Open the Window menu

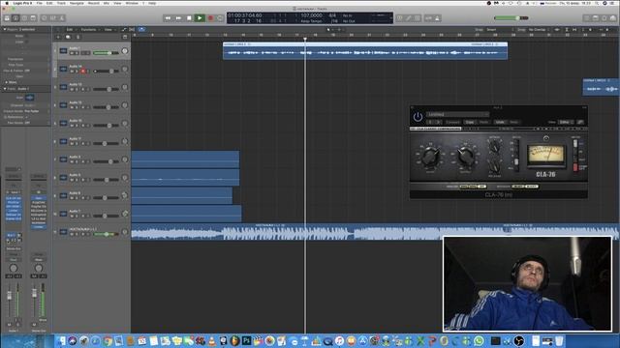pos(132,3)
